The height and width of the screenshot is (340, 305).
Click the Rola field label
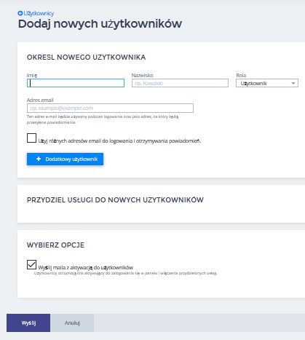[x=241, y=75]
